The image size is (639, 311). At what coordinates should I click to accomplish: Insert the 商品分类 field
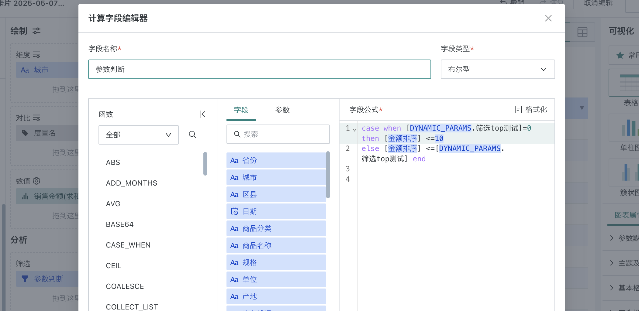276,228
